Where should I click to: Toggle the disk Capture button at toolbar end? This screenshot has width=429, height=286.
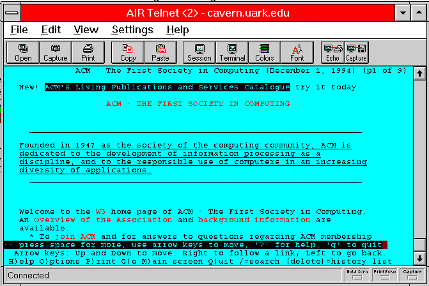[356, 52]
